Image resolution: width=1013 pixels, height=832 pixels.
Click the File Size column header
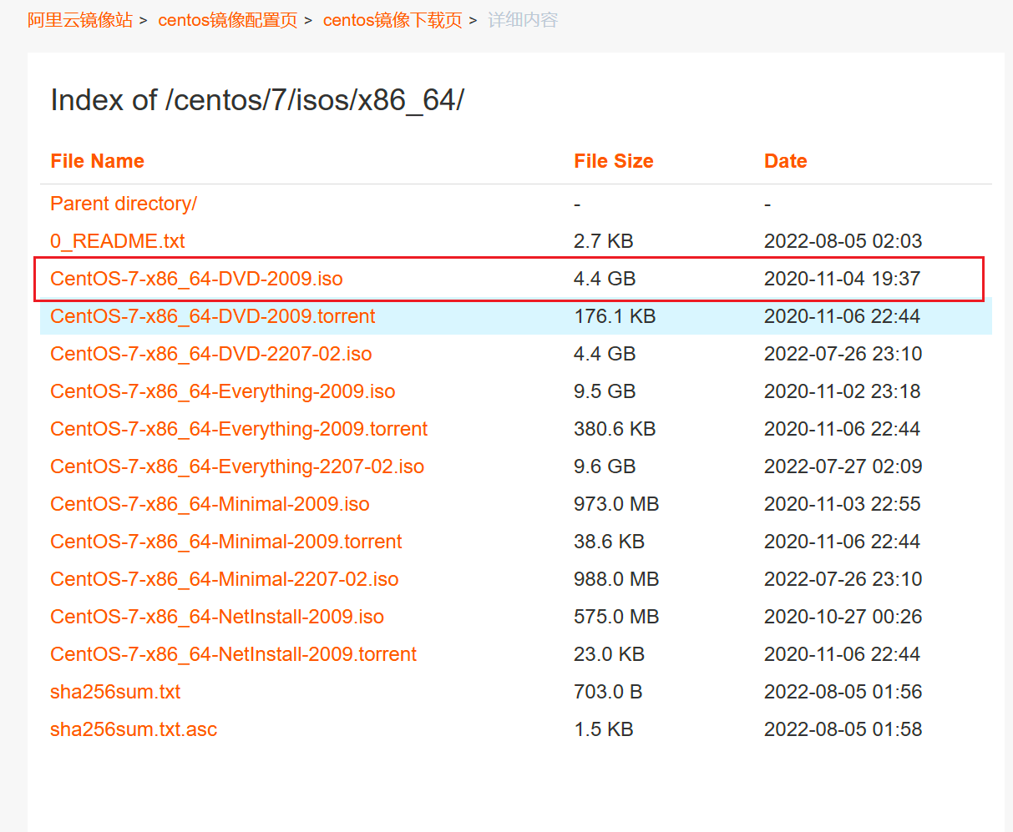(614, 161)
